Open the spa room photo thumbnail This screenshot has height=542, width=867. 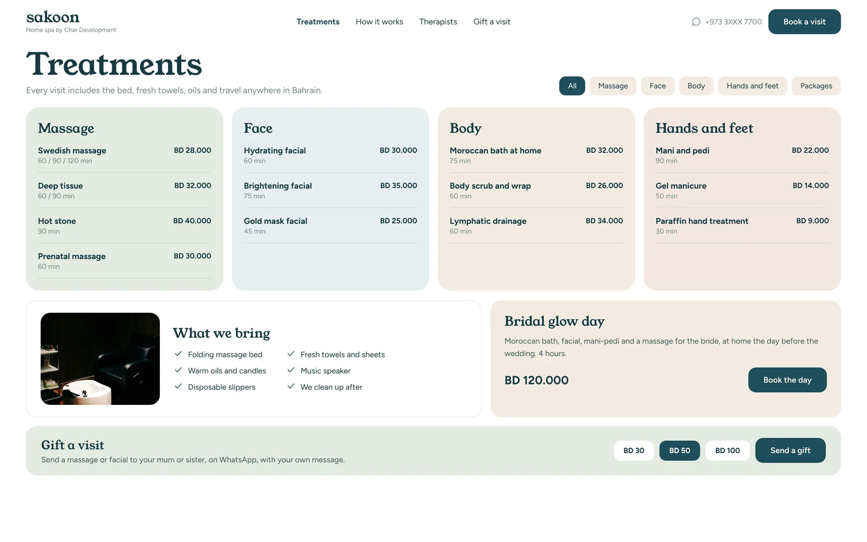[100, 359]
